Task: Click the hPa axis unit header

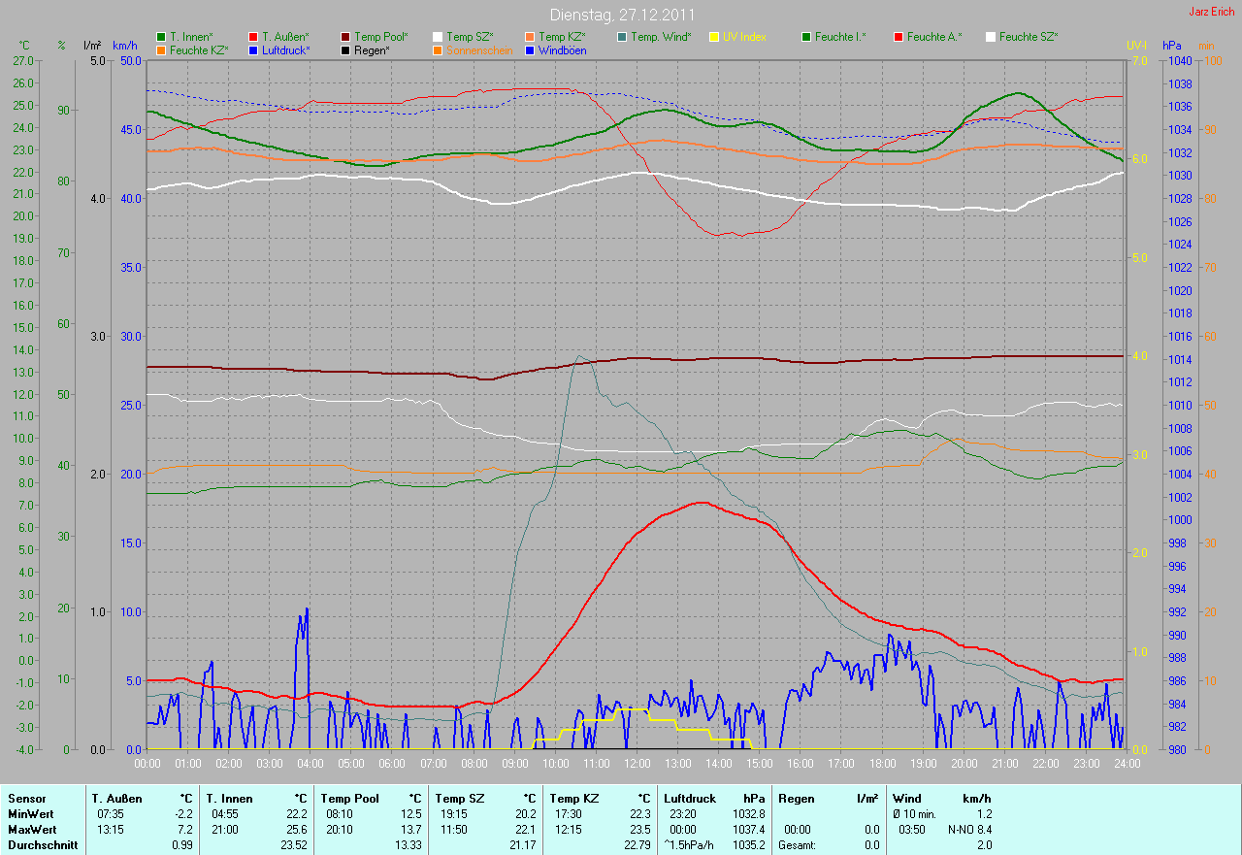Action: [x=1173, y=46]
